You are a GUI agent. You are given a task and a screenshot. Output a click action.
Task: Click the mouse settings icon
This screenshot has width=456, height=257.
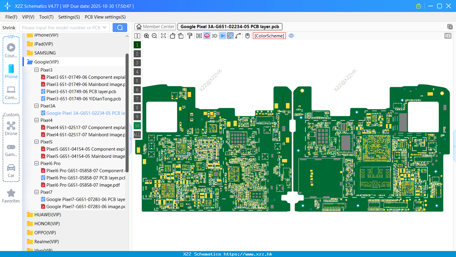tap(247, 36)
